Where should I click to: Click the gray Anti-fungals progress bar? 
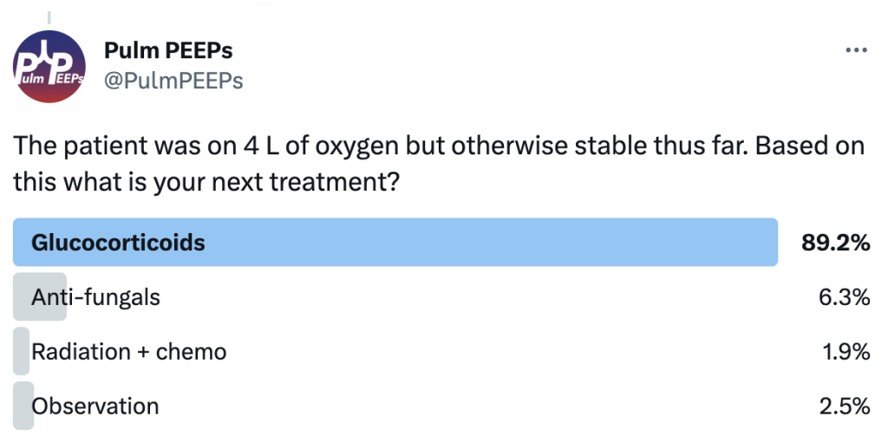click(x=40, y=296)
